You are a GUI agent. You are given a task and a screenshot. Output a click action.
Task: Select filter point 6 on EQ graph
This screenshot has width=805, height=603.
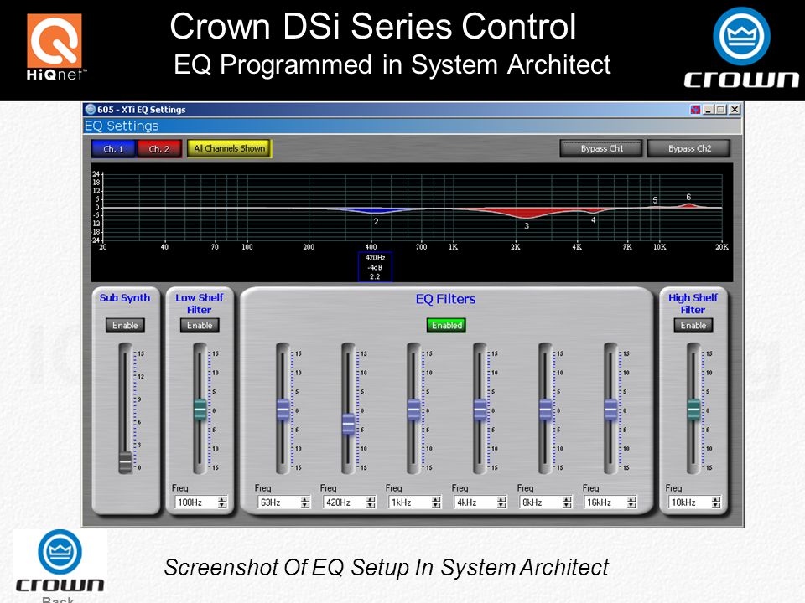click(x=688, y=197)
